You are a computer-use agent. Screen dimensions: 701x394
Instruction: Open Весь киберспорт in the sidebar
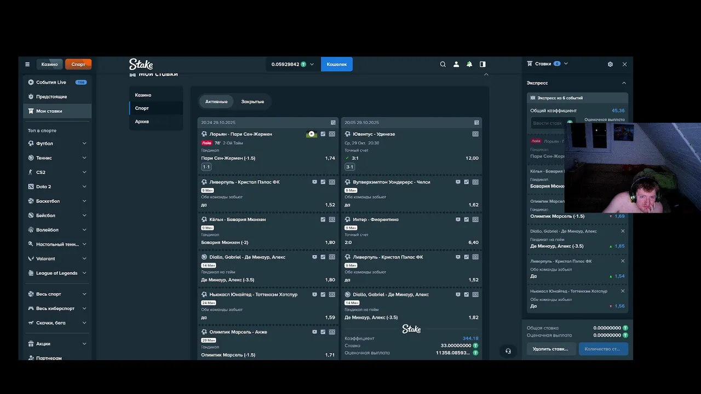(58, 308)
